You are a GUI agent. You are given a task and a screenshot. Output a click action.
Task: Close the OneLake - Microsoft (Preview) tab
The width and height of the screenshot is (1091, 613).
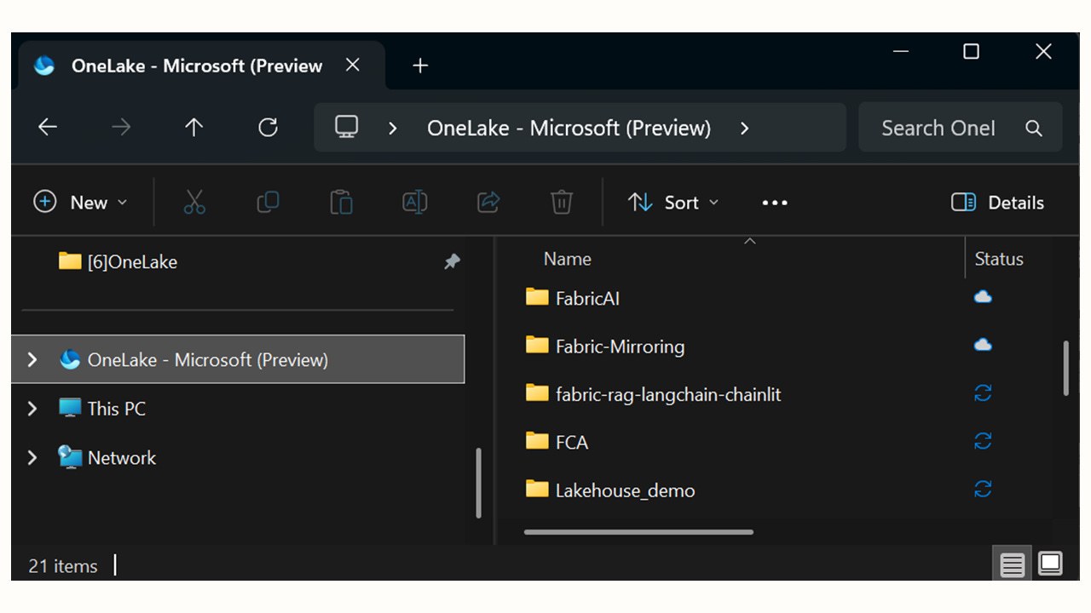(353, 66)
